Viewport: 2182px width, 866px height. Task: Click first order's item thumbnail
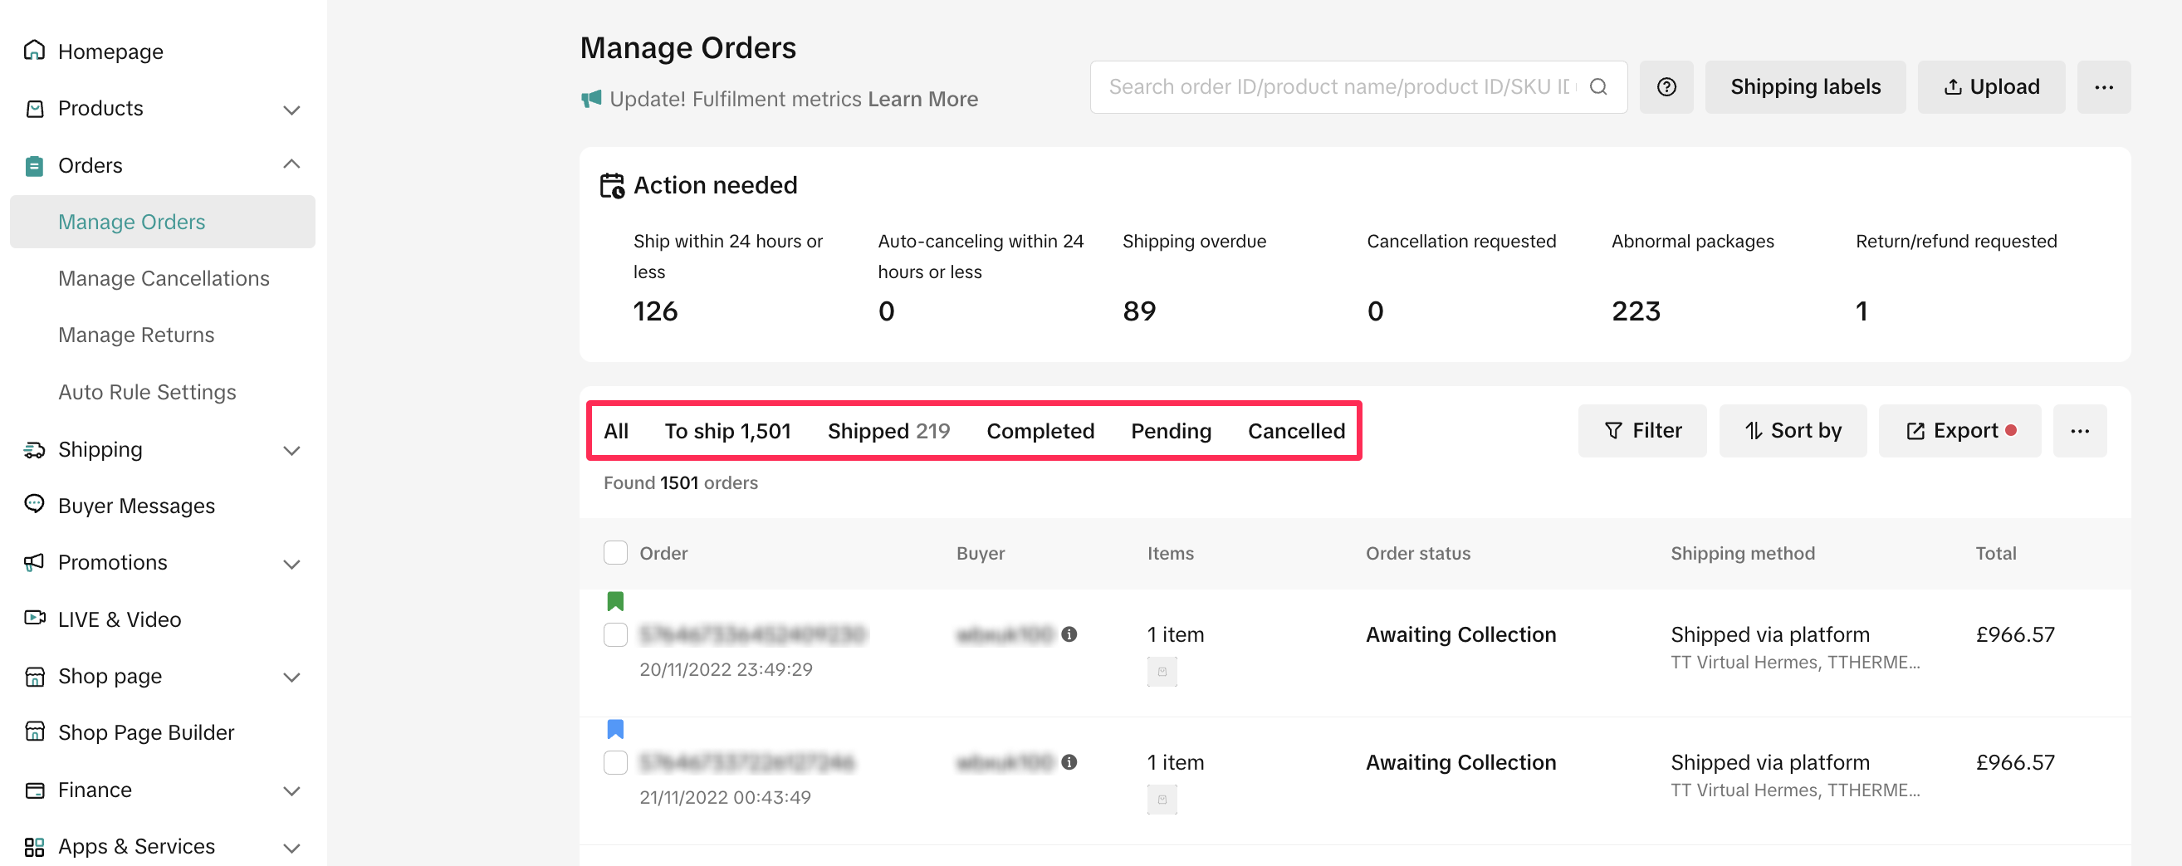pos(1162,671)
